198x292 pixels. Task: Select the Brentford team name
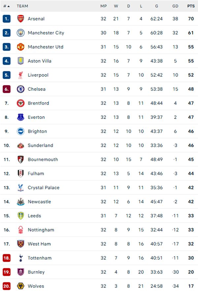coord(38,103)
